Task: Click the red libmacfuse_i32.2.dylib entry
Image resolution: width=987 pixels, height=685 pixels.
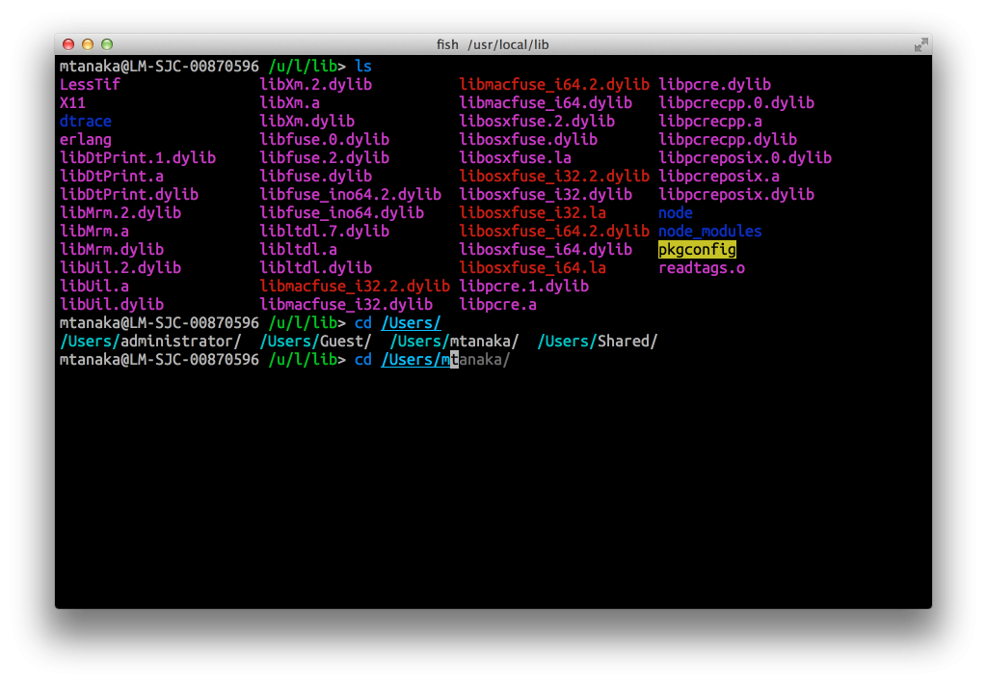Action: coord(355,287)
